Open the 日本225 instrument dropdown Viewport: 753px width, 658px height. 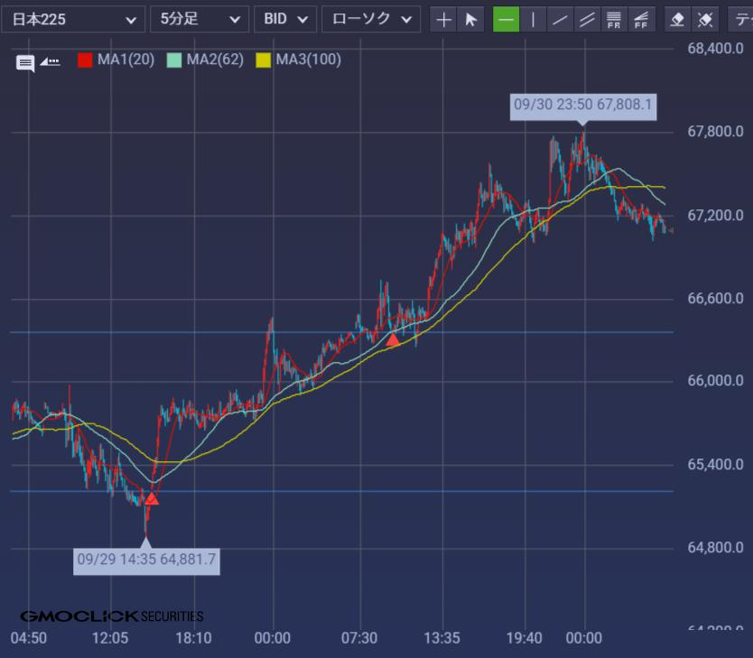(x=73, y=19)
